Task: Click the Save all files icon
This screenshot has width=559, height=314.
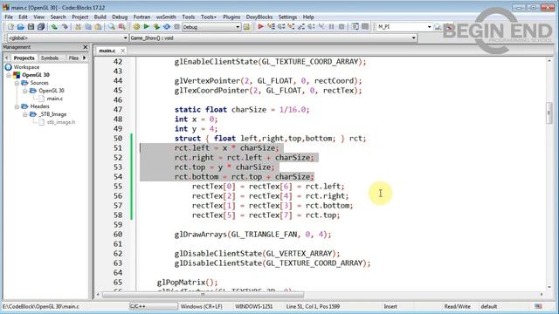Action: point(41,27)
